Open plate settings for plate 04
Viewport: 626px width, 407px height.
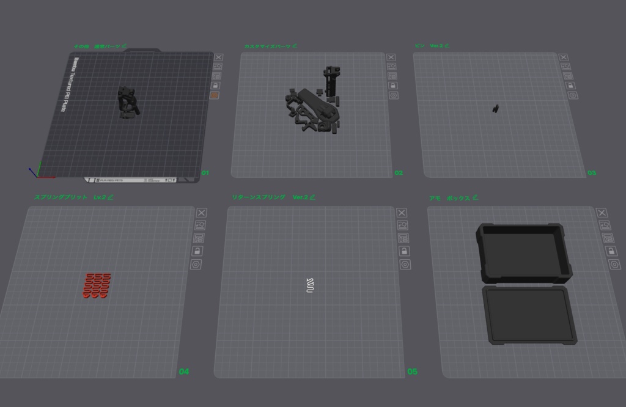click(196, 264)
